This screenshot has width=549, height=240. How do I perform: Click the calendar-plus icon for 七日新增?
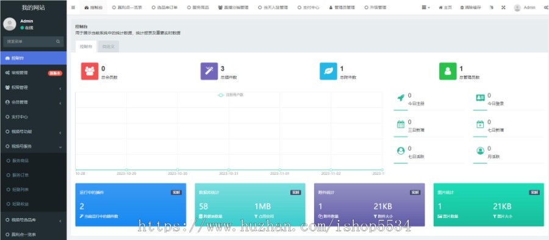click(x=480, y=124)
